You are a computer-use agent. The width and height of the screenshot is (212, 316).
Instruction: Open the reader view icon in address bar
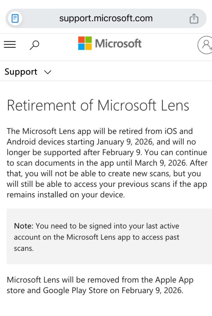pyautogui.click(x=15, y=19)
